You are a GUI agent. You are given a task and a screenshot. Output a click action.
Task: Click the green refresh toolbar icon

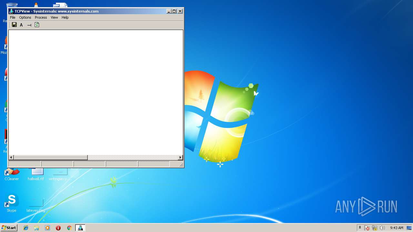click(x=37, y=25)
